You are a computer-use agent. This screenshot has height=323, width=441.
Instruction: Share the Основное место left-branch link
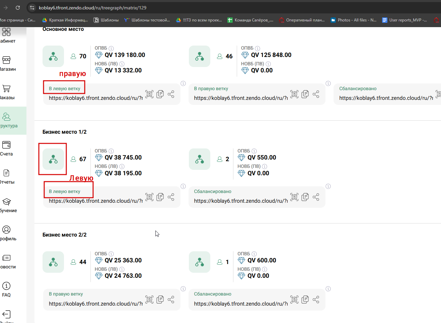[171, 94]
